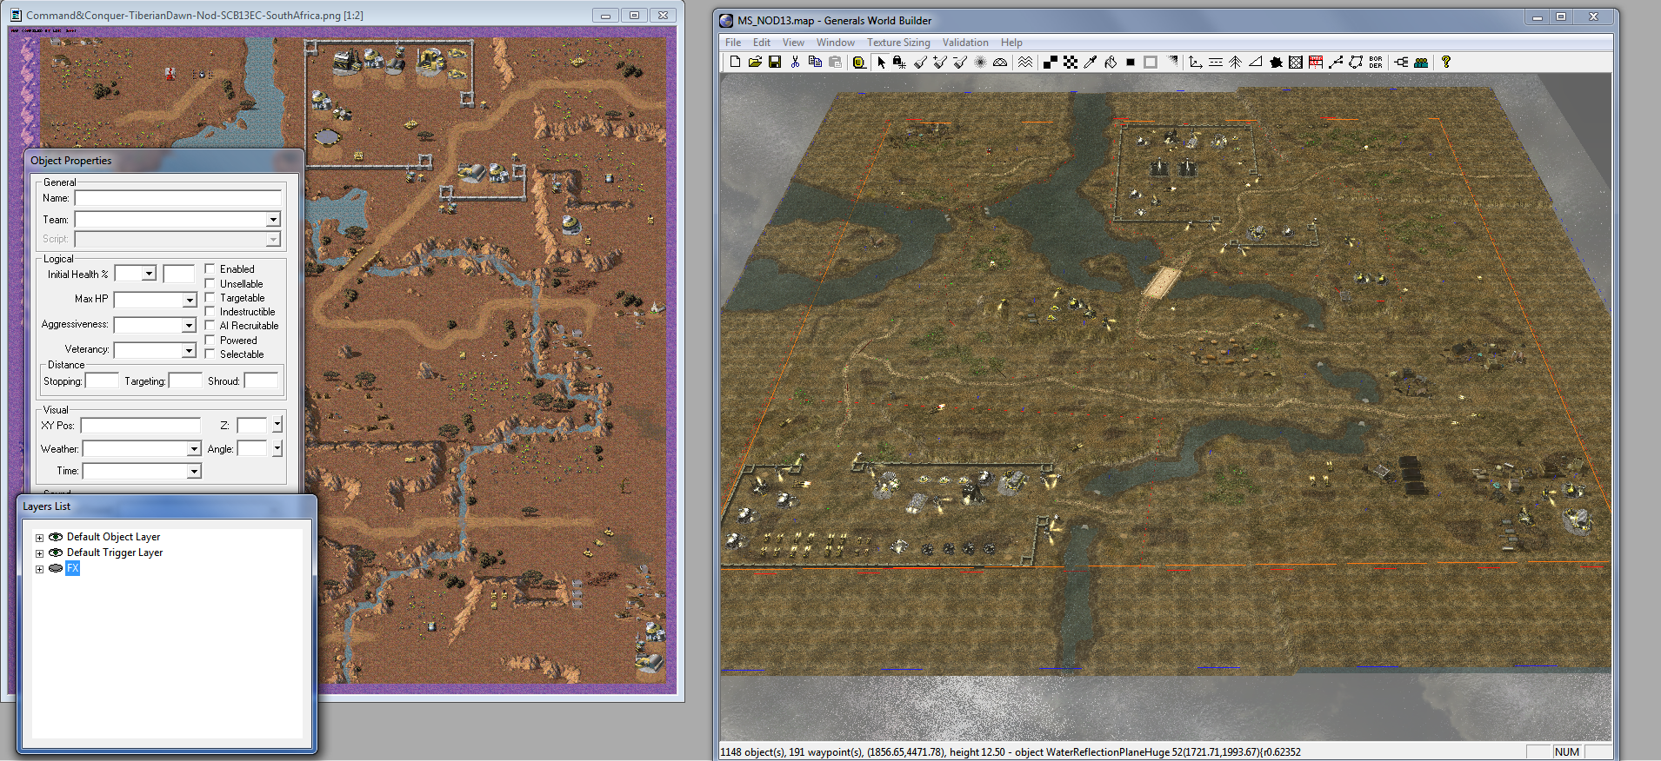Choose the road lines tool
This screenshot has height=761, width=1661.
click(x=1216, y=62)
